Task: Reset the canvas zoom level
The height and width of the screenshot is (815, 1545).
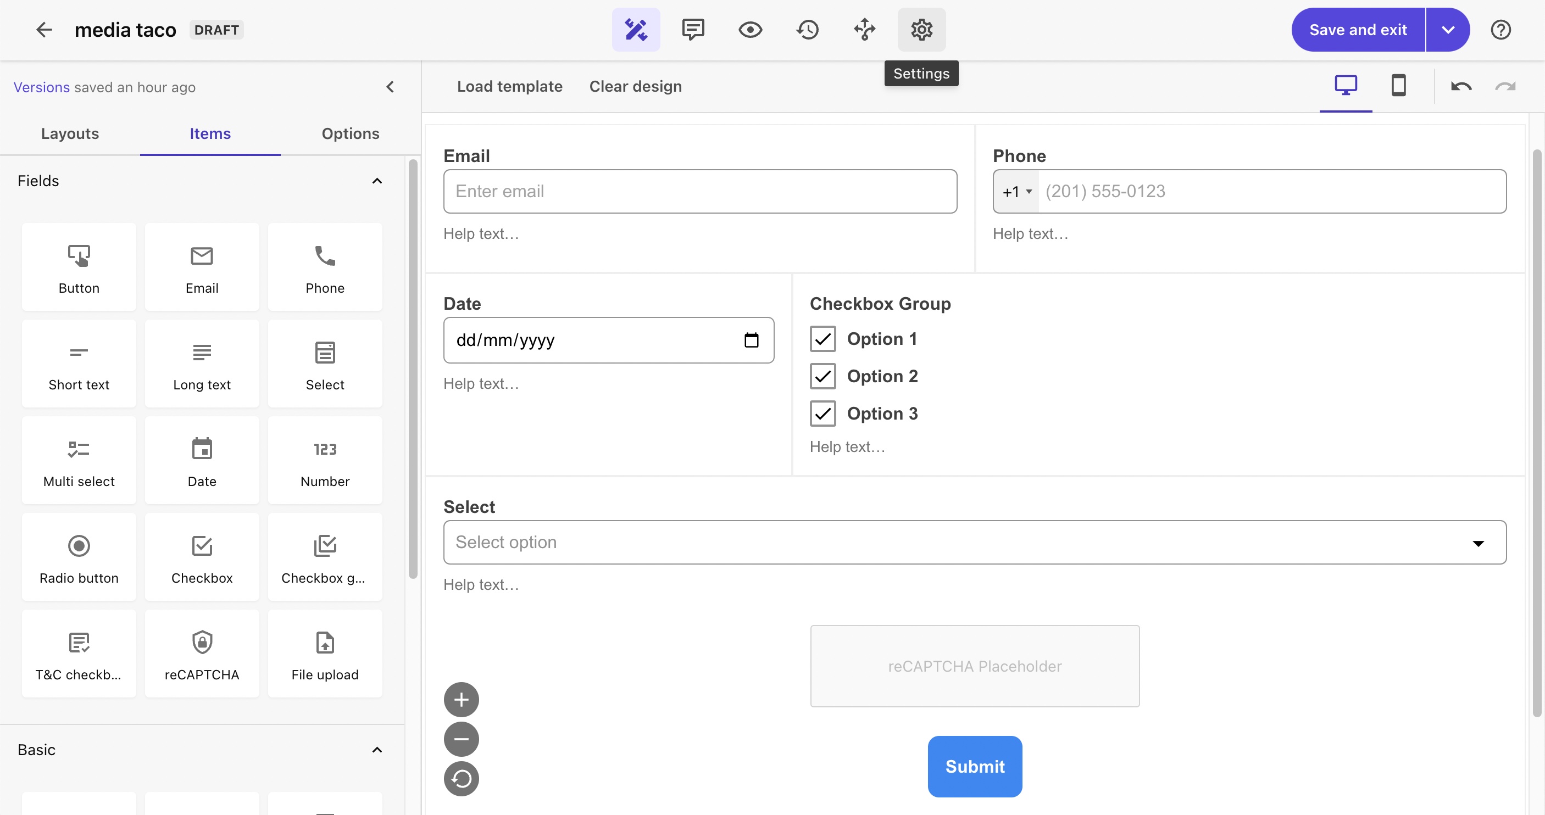Action: point(461,778)
